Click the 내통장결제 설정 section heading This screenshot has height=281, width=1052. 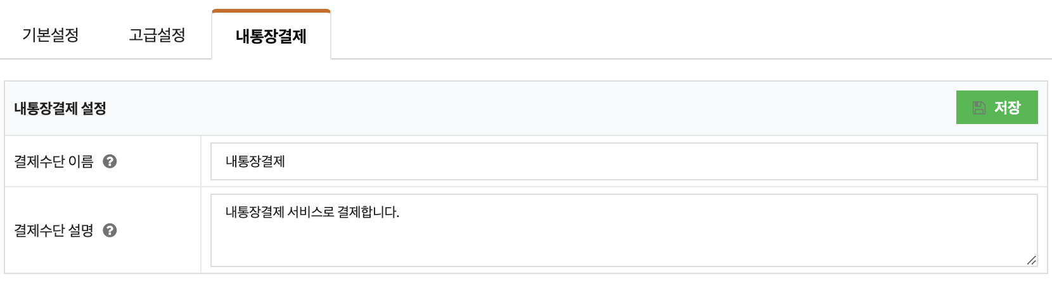click(60, 108)
